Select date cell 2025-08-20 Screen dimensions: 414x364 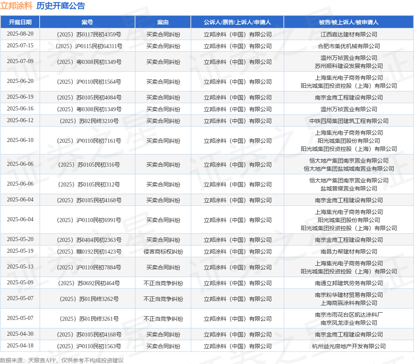coord(20,34)
